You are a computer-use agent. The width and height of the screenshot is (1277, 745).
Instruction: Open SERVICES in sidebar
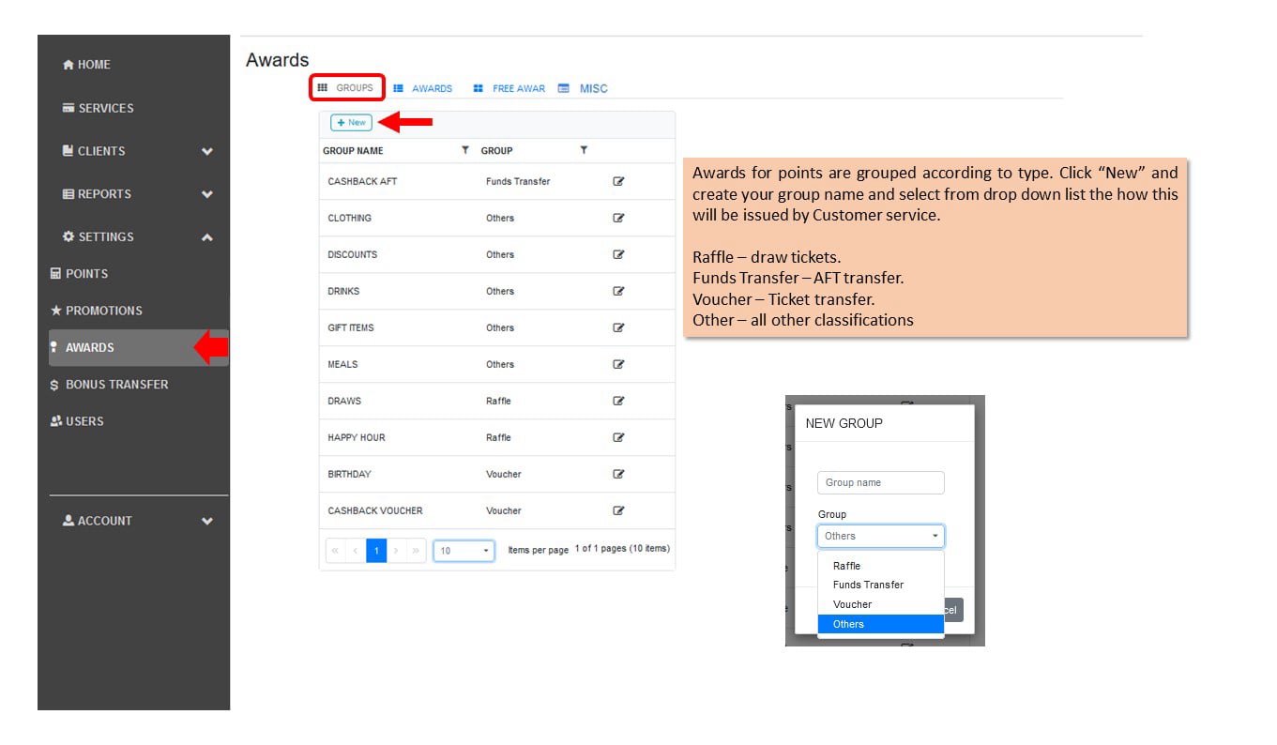pos(98,108)
